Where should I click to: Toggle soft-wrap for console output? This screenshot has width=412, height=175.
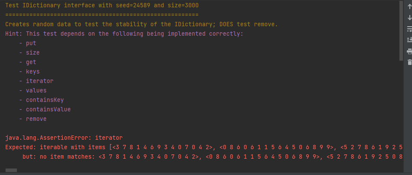tap(409, 29)
